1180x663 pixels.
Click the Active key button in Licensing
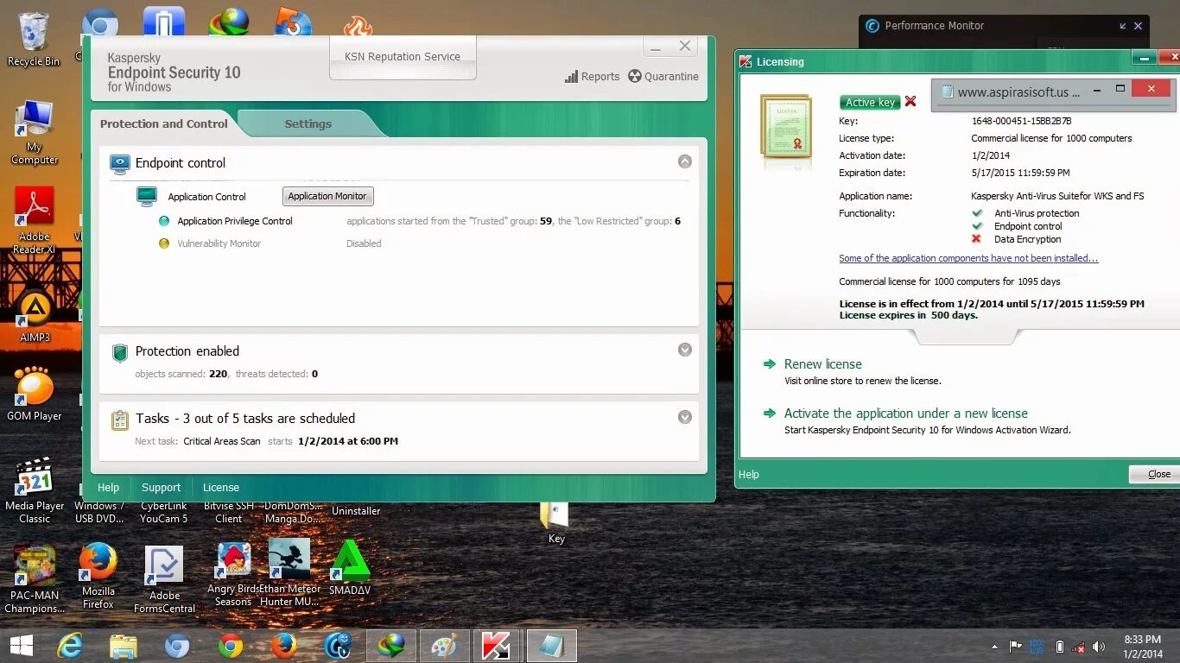(x=870, y=102)
